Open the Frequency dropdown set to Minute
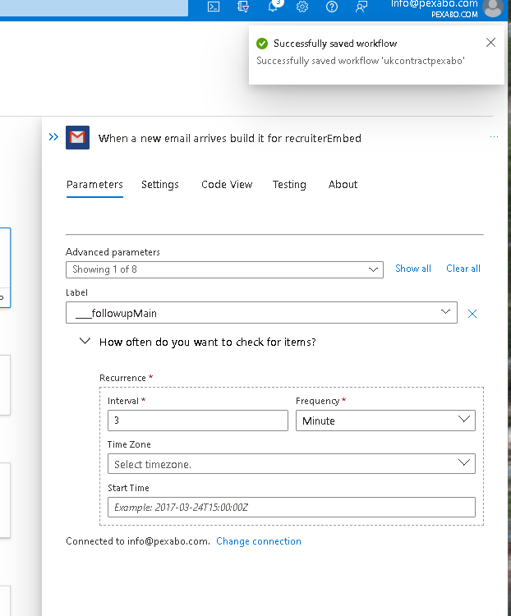 pos(385,421)
